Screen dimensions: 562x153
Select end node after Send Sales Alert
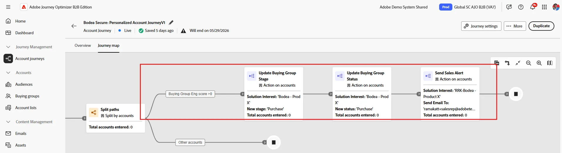(516, 94)
